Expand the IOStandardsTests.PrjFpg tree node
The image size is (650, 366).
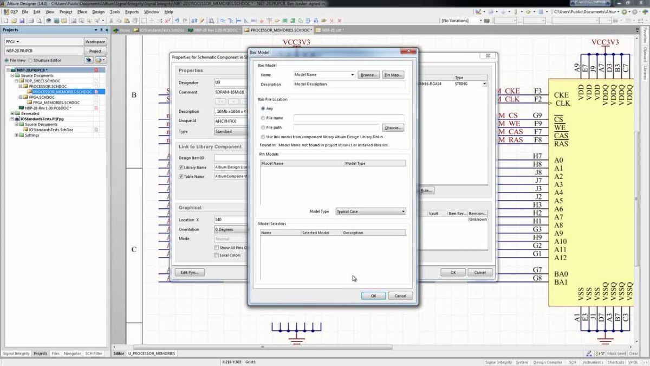click(x=12, y=119)
